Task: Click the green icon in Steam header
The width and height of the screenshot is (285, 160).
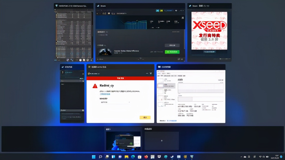Action: [161, 11]
